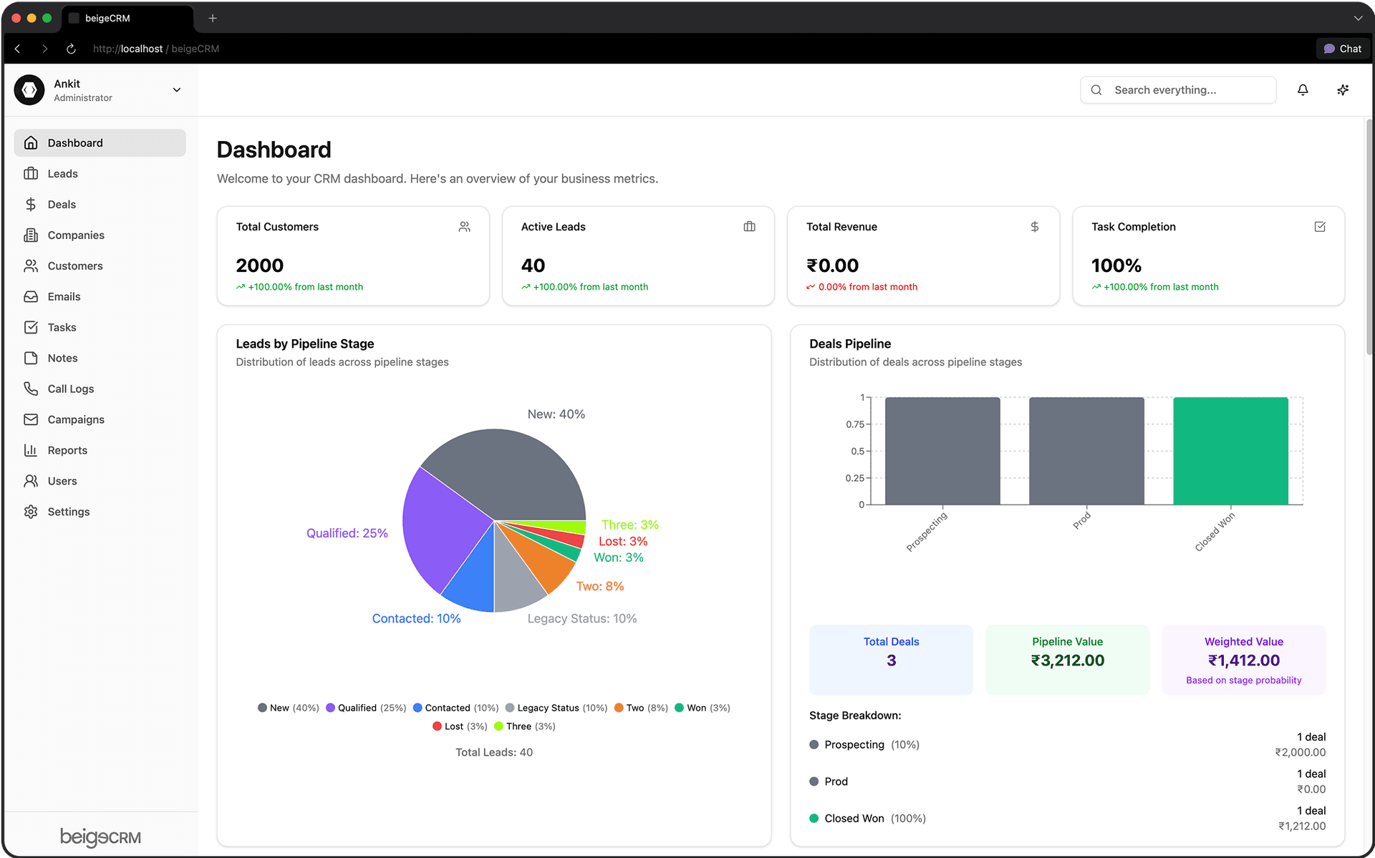This screenshot has width=1375, height=858.
Task: Click the Users icon in sidebar
Action: (31, 481)
